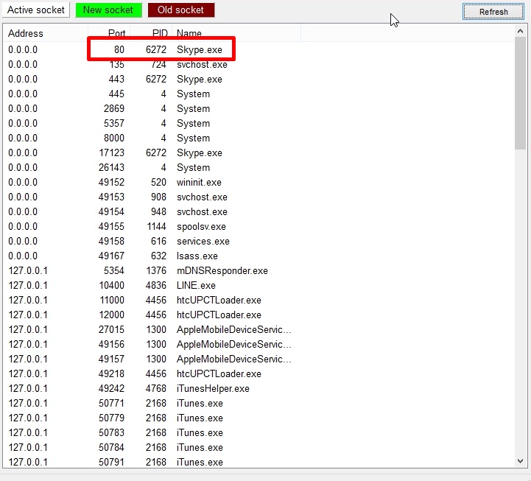Select the lsass.exe row
This screenshot has height=481, width=531.
click(x=259, y=256)
